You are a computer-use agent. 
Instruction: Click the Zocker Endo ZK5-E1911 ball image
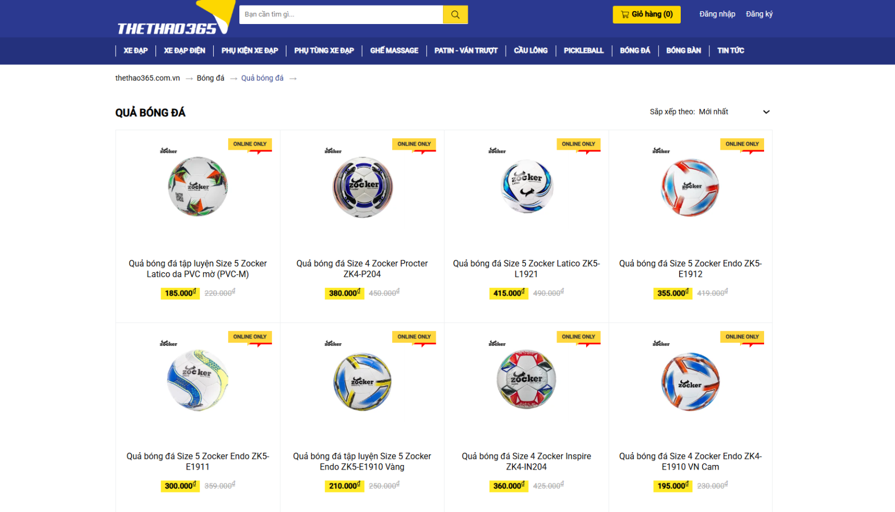point(197,380)
